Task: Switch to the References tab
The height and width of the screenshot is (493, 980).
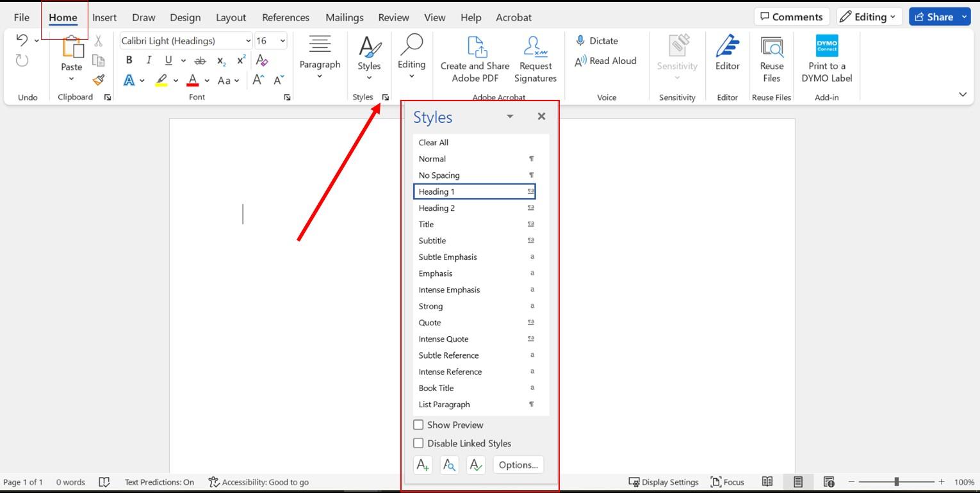Action: coord(285,17)
